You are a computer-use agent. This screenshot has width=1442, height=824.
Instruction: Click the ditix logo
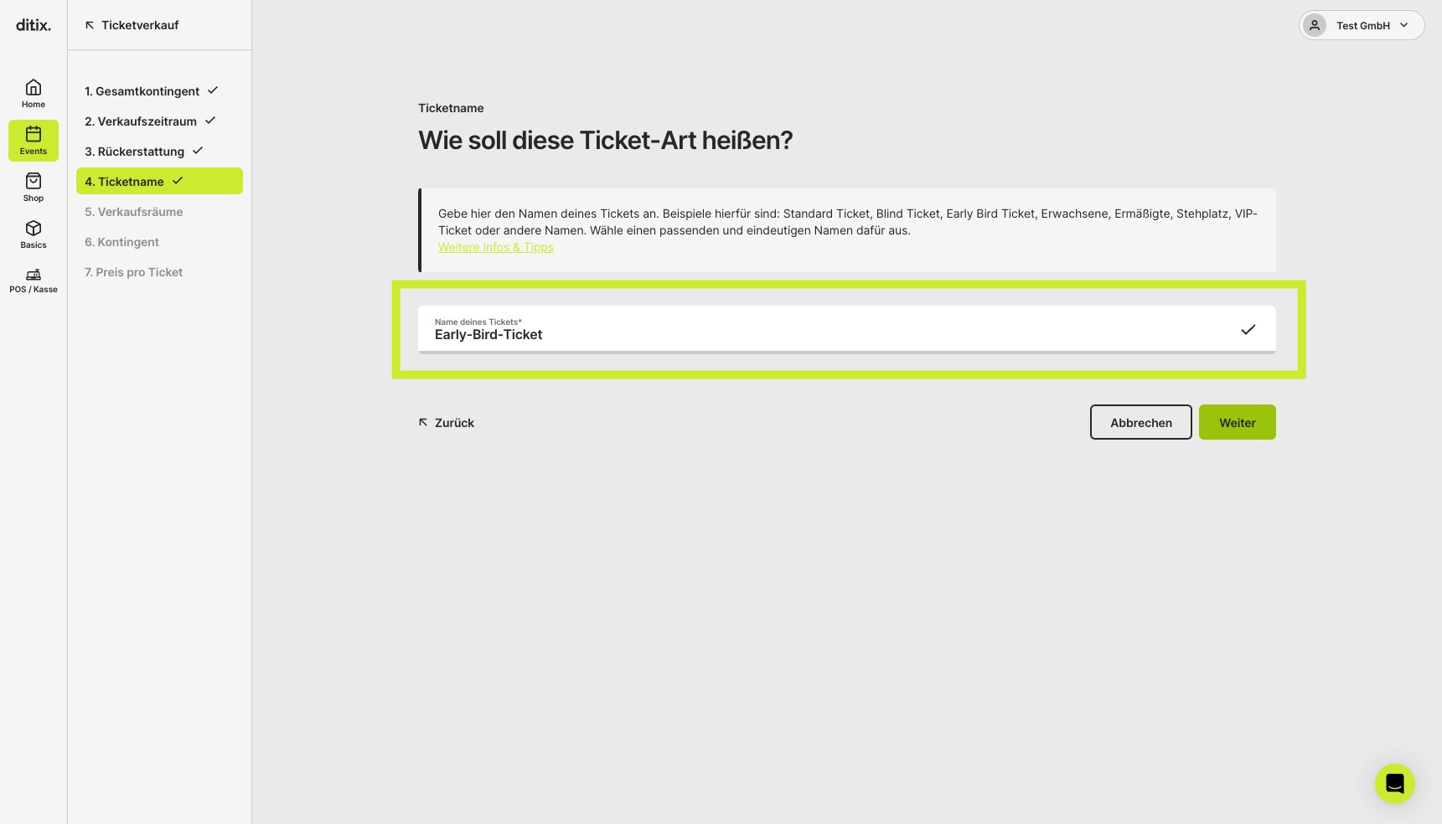(34, 25)
